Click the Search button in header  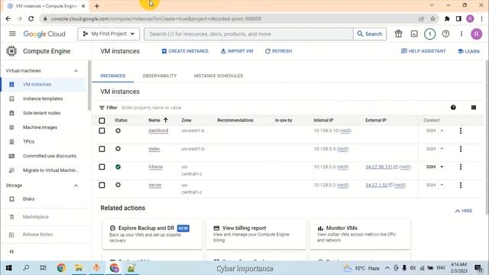click(x=370, y=34)
